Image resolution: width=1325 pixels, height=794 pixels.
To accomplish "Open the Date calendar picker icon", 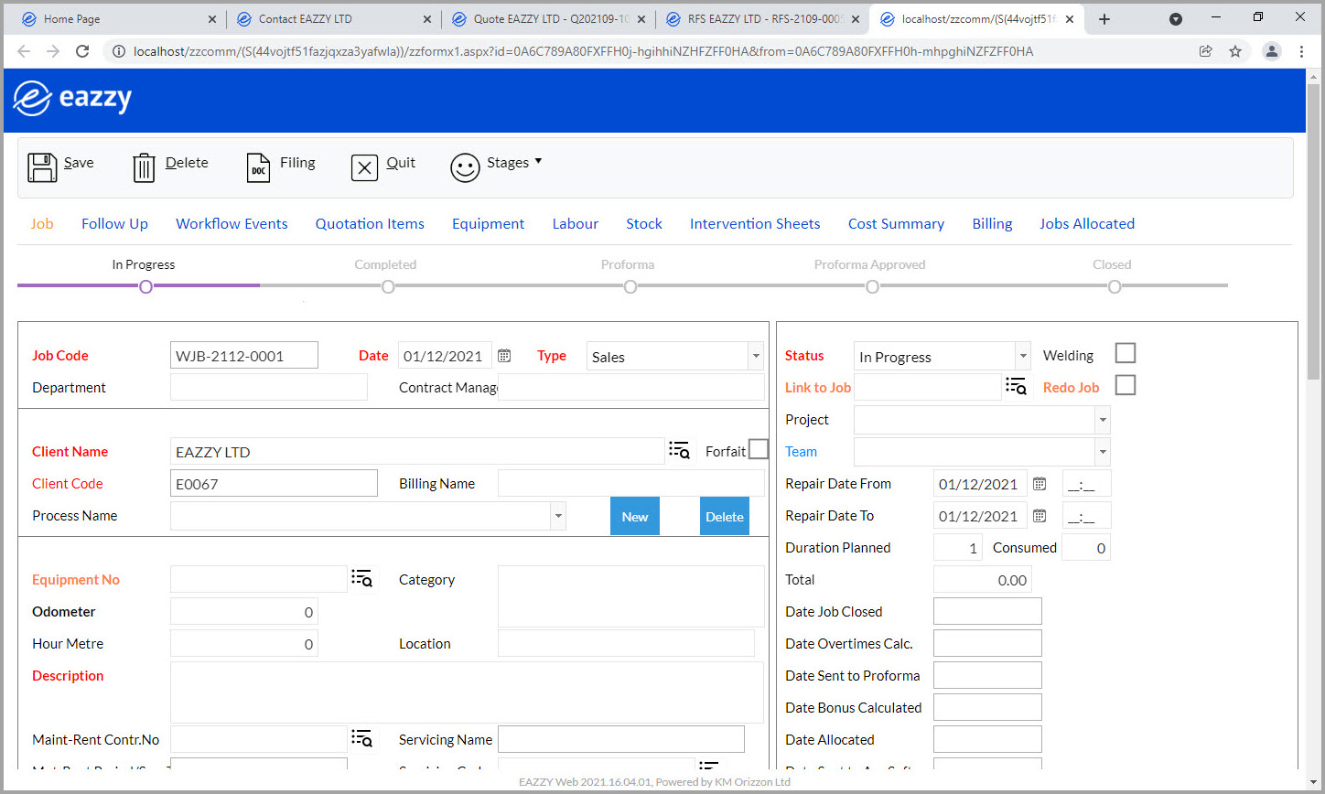I will pos(504,356).
